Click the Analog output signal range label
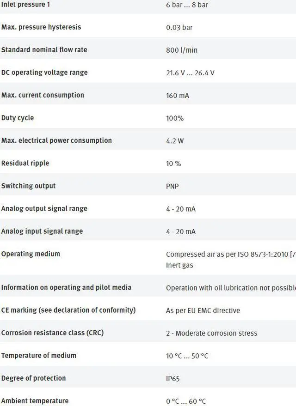Viewport: 296px width, 406px height. click(x=44, y=209)
